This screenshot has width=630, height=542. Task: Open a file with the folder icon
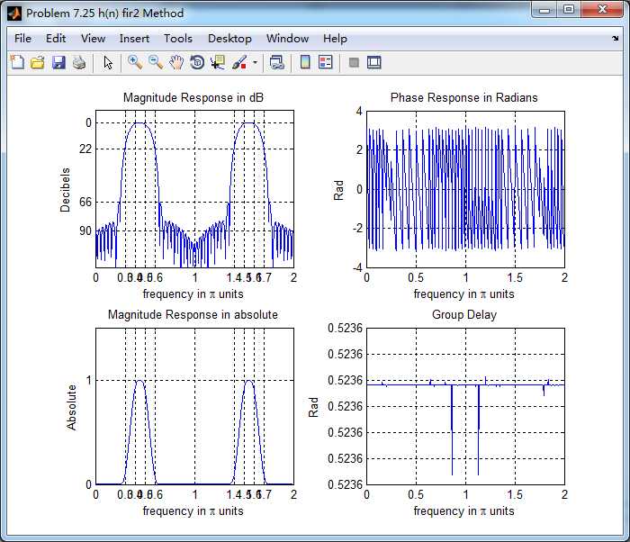tap(38, 62)
